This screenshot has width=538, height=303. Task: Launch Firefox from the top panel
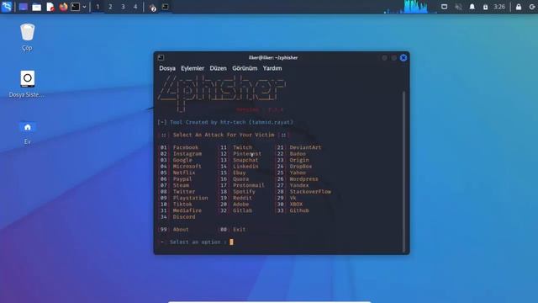(64, 7)
